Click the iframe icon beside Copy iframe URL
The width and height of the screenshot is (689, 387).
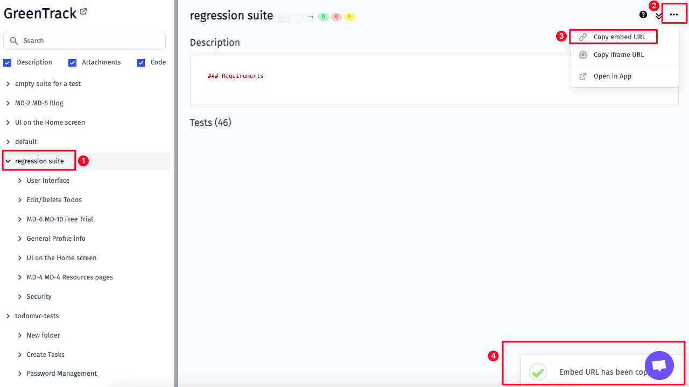[x=582, y=54]
